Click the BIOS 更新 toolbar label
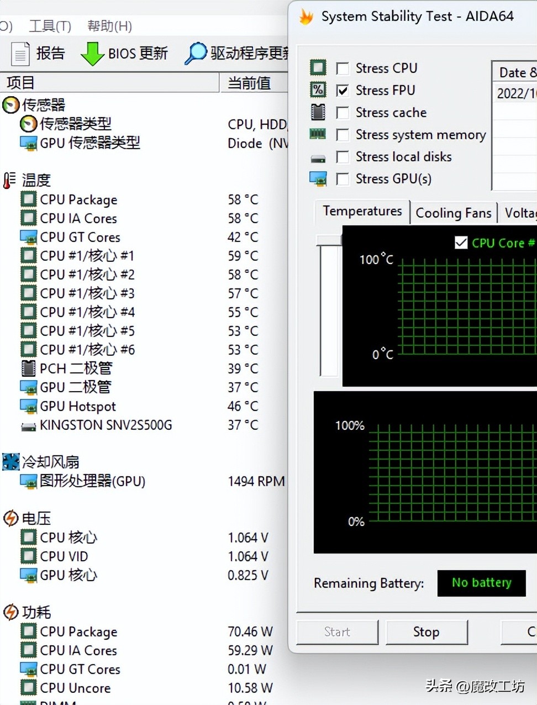Image resolution: width=537 pixels, height=705 pixels. tap(138, 53)
